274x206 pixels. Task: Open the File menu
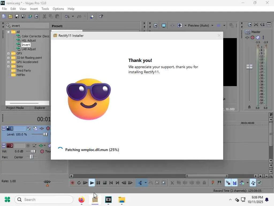pyautogui.click(x=4, y=9)
